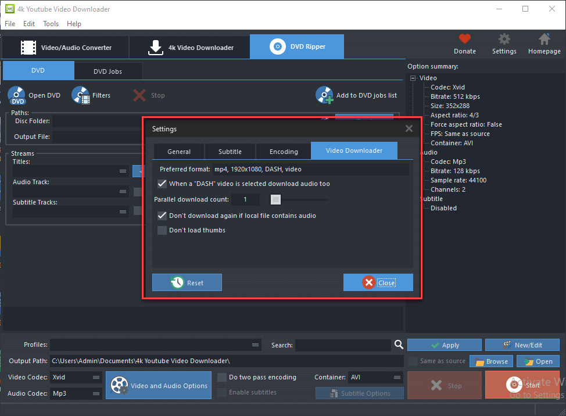Click the Donate heart icon
The width and height of the screenshot is (566, 416).
(x=464, y=39)
